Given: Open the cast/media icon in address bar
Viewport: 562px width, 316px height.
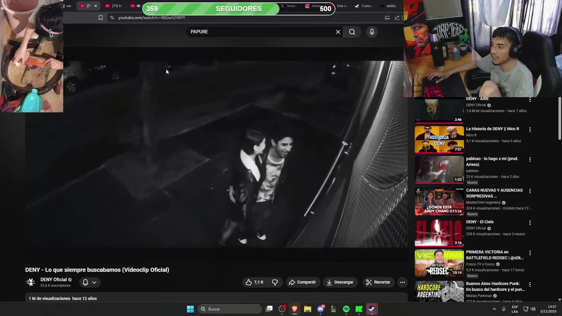Looking at the screenshot, I should pos(387,18).
